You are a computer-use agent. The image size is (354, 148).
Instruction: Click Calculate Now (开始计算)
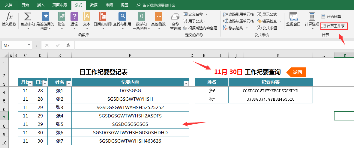pyautogui.click(x=331, y=16)
